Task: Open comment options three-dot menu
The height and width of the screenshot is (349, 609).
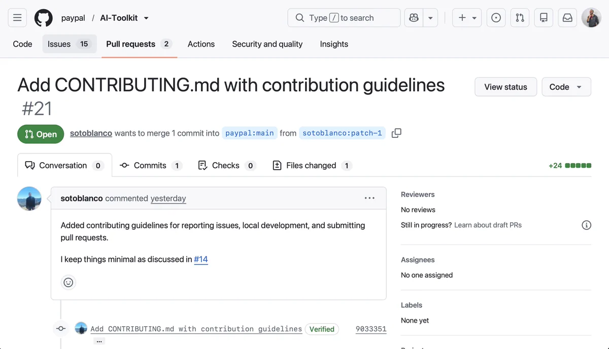Action: tap(369, 198)
